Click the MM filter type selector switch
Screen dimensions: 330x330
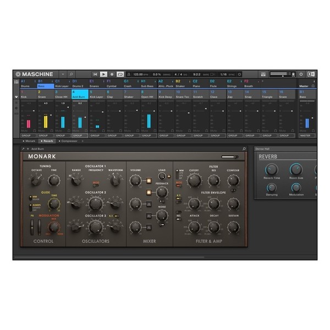(177, 174)
